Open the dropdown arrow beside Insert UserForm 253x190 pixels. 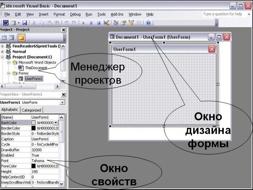pos(19,23)
